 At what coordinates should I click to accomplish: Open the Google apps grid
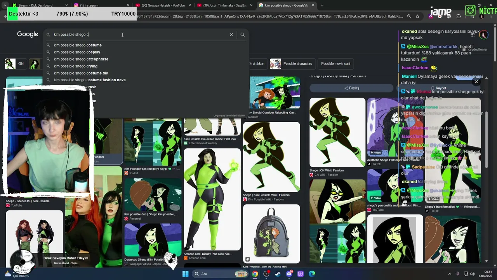point(473,35)
